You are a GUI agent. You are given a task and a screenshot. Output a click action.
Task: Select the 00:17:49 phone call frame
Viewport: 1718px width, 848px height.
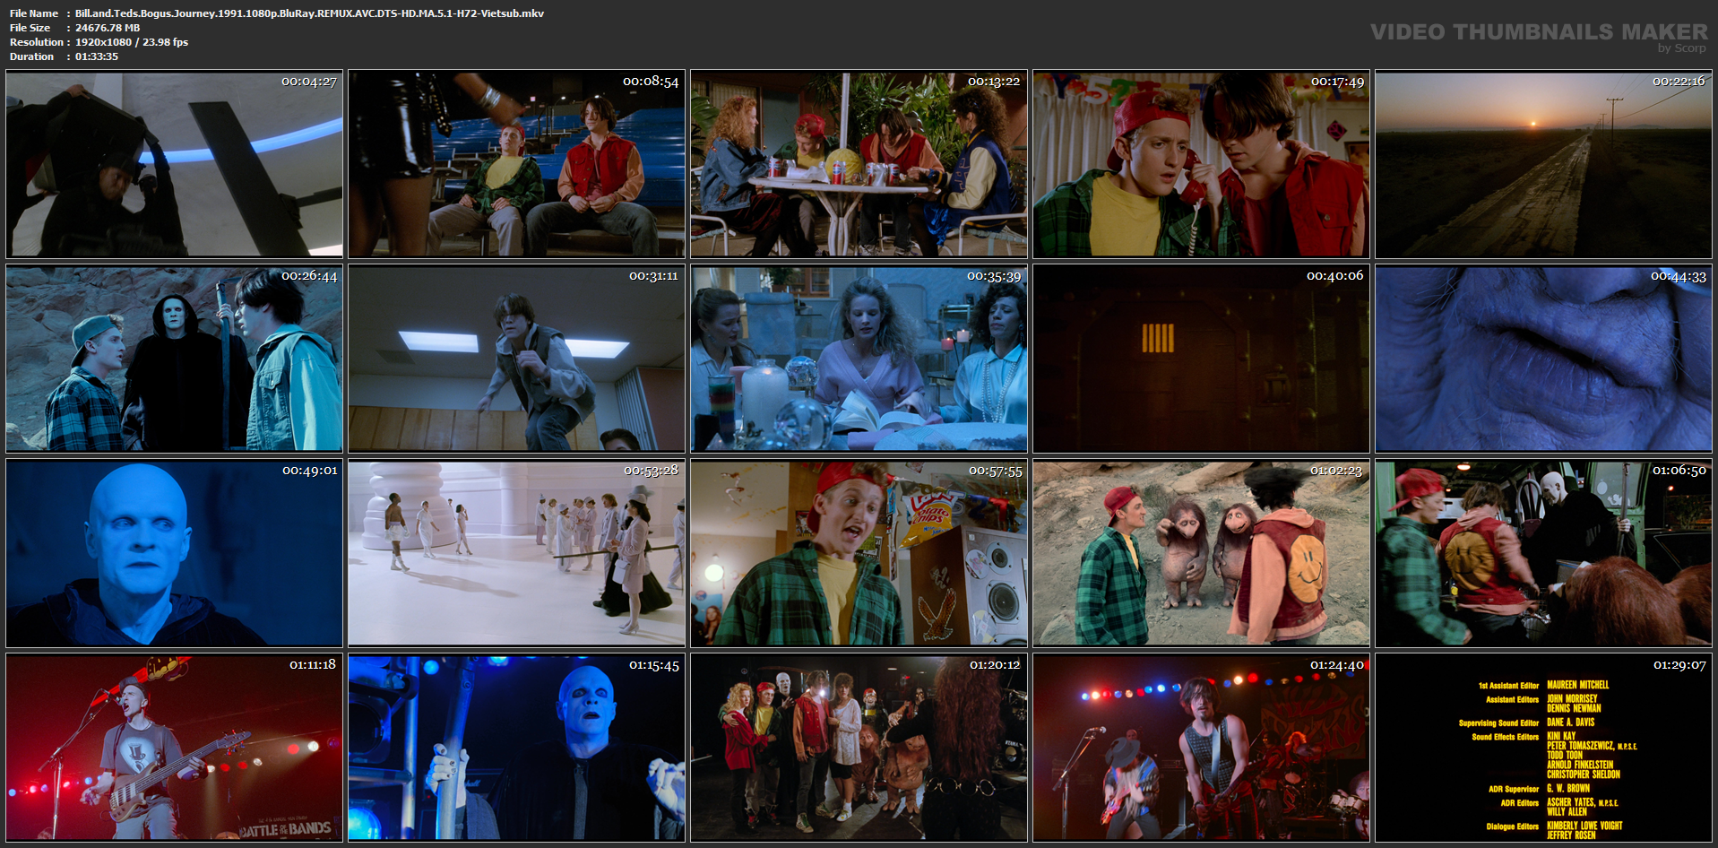click(1202, 164)
